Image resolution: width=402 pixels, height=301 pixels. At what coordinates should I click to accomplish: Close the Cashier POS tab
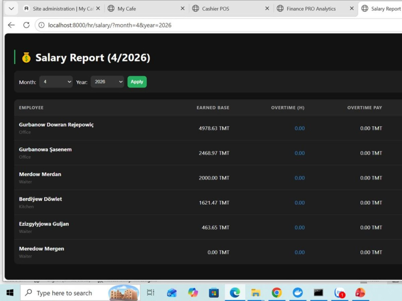267,8
